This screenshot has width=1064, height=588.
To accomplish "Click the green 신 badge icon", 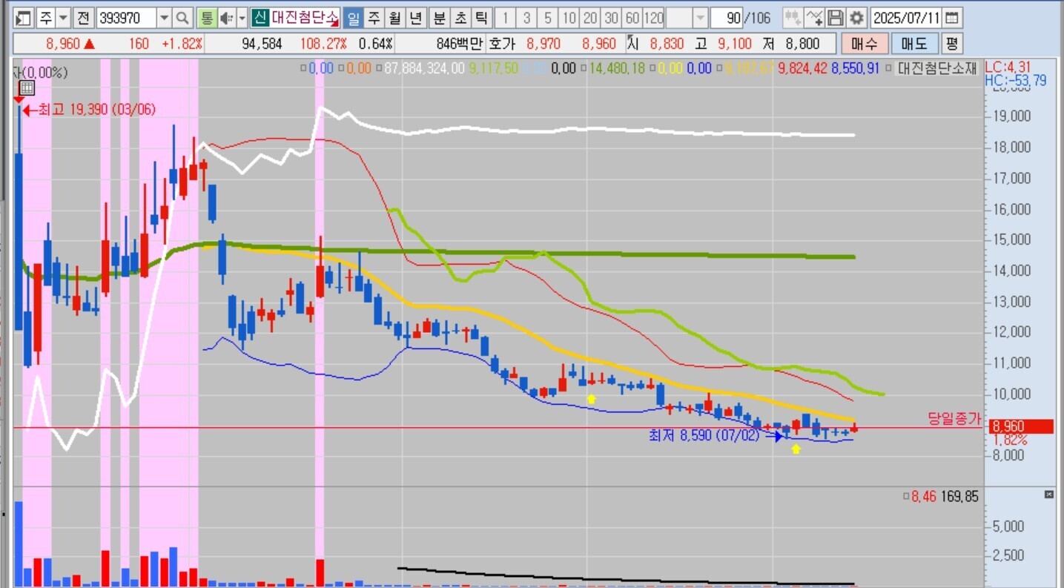I will (260, 18).
